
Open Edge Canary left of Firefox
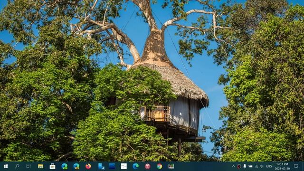point(76,166)
